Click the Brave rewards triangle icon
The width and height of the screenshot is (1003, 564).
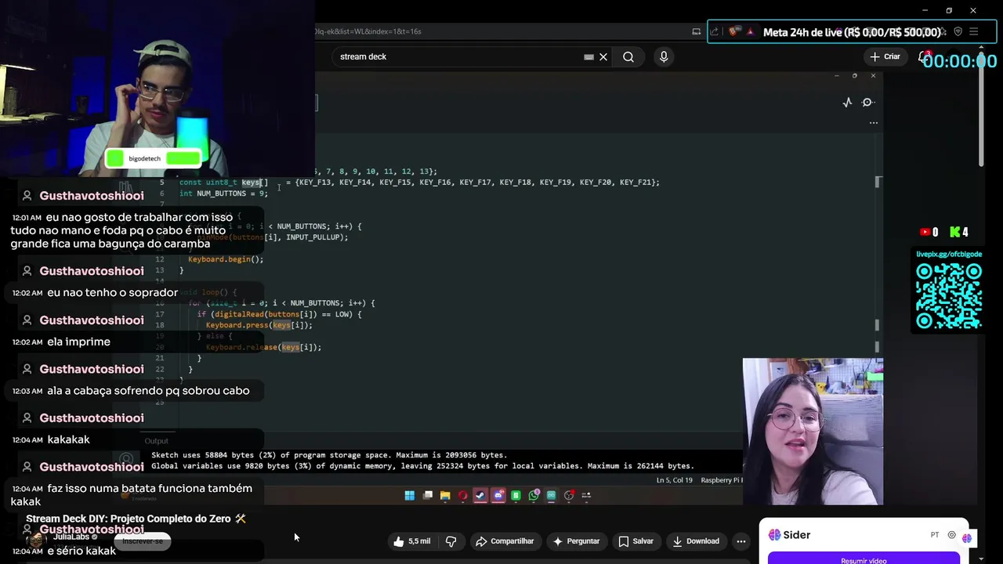(x=750, y=31)
